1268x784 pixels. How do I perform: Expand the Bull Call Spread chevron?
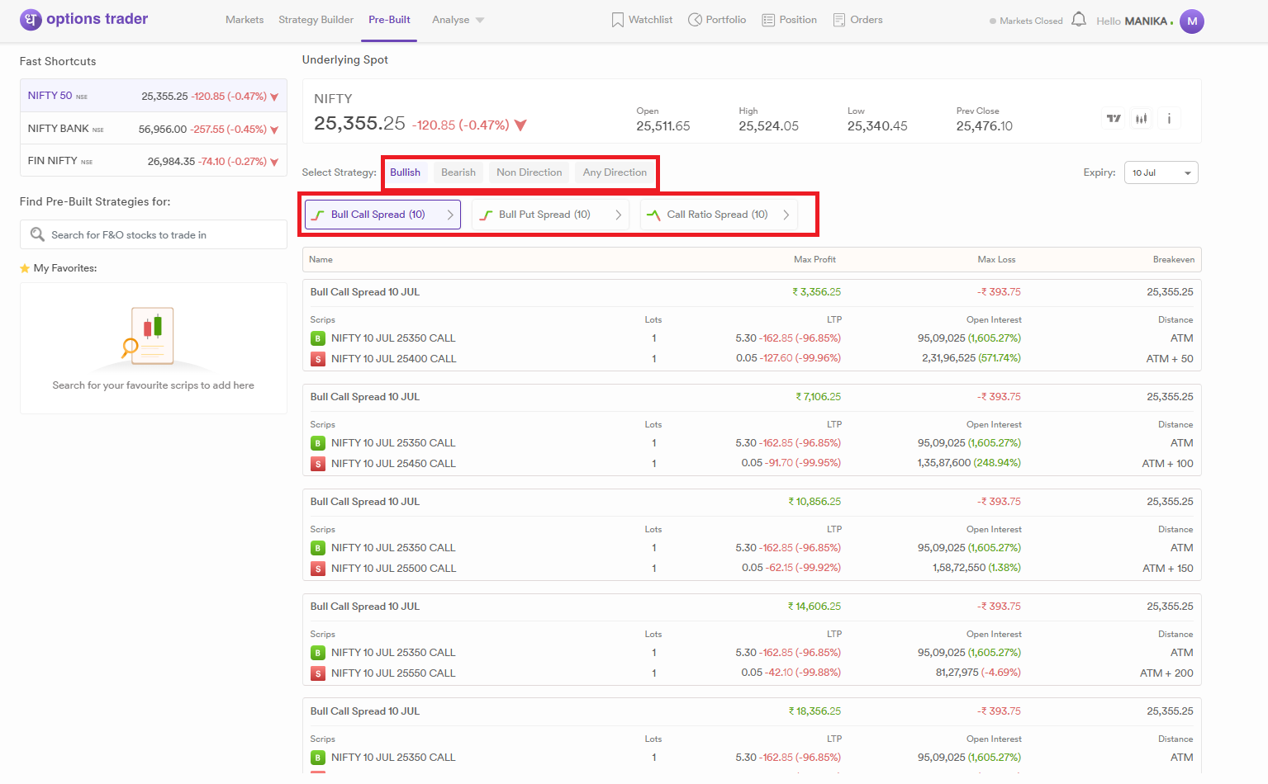(x=450, y=215)
